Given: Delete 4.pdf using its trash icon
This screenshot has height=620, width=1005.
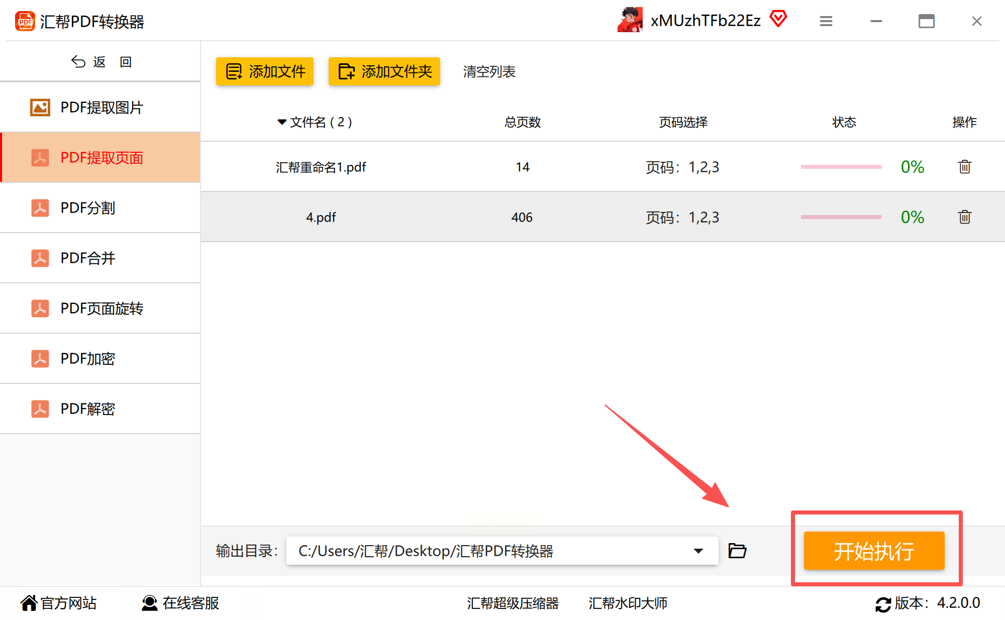Looking at the screenshot, I should pos(964,217).
